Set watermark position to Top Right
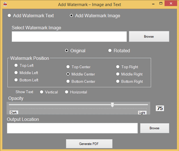 point(127,67)
